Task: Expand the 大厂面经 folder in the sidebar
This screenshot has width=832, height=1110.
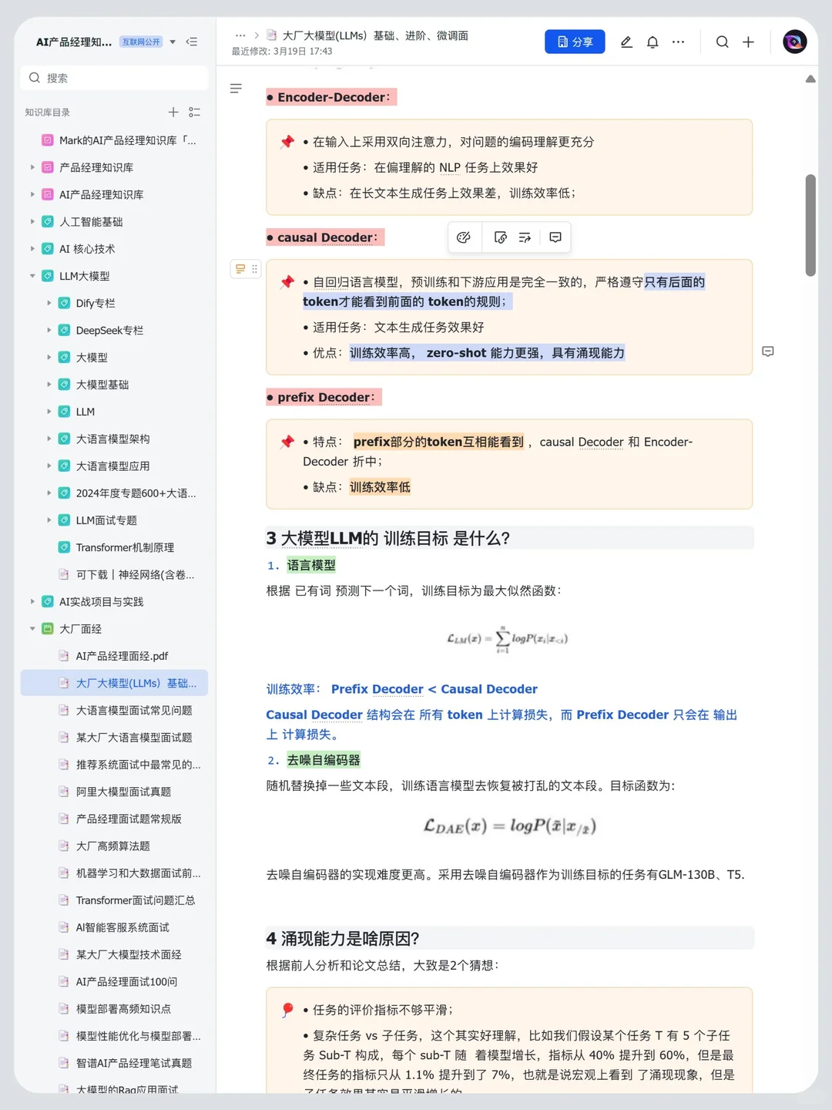Action: (x=32, y=628)
